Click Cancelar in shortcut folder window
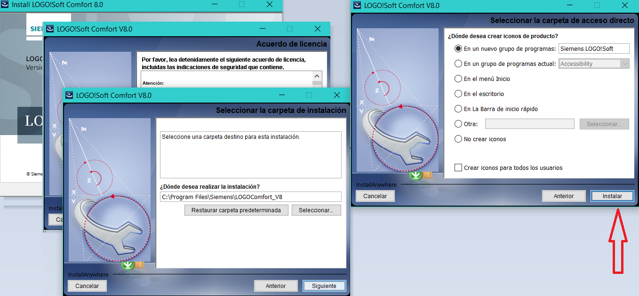This screenshot has height=296, width=639. [375, 196]
